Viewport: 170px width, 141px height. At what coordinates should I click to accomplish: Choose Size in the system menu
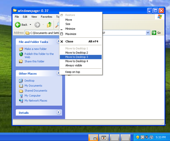click(x=81, y=24)
